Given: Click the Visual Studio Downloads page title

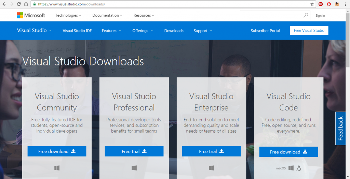Looking at the screenshot, I should pyautogui.click(x=83, y=61).
